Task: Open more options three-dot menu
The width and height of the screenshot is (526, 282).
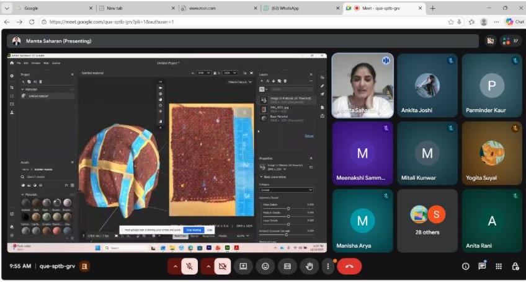Action: [x=328, y=266]
